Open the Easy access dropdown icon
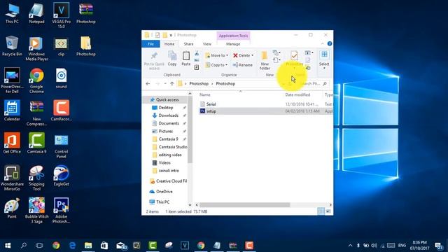The image size is (448, 252). pyautogui.click(x=276, y=60)
